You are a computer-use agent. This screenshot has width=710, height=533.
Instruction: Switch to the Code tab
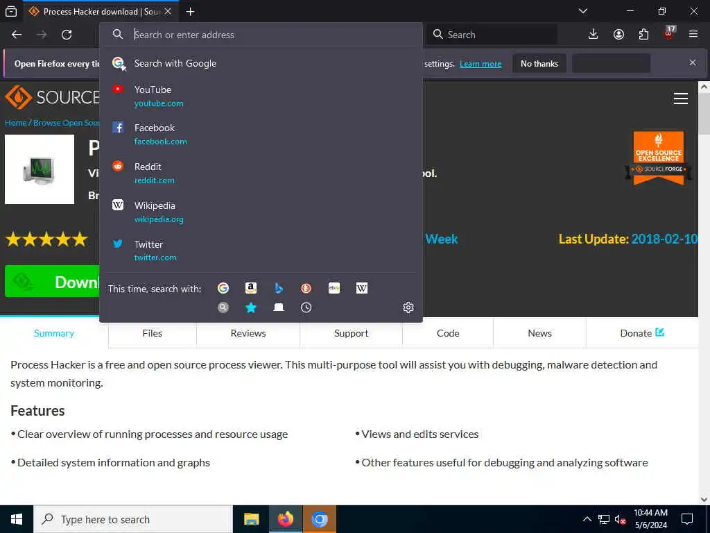[448, 333]
